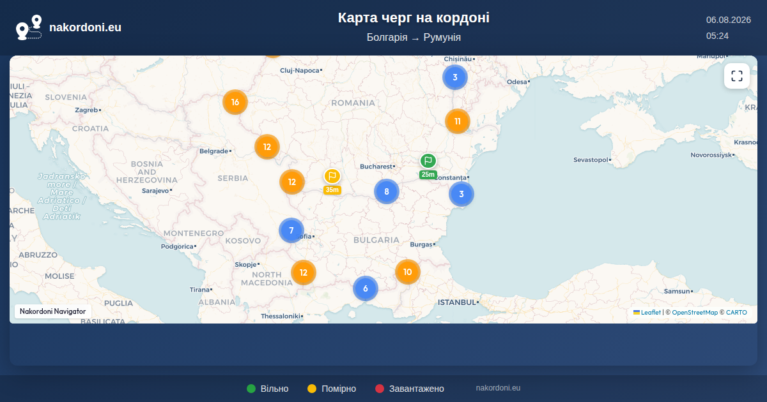
Task: Click the nakordoni.eu logo icon
Action: (x=29, y=27)
